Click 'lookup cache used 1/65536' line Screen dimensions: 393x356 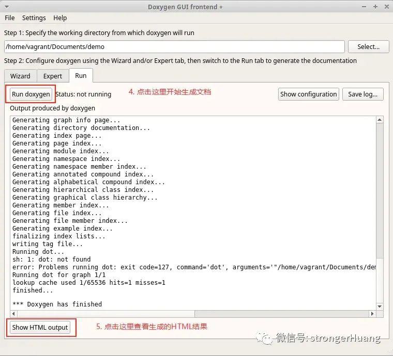(89, 283)
